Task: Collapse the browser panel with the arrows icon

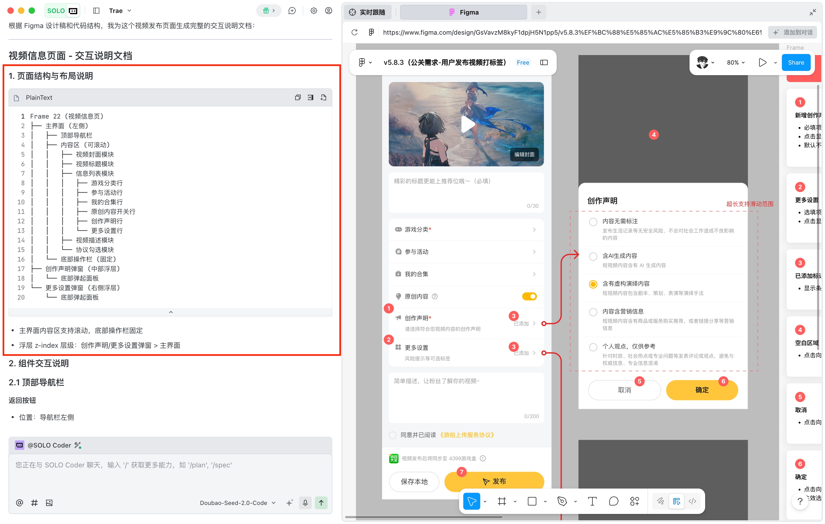Action: coord(813,12)
